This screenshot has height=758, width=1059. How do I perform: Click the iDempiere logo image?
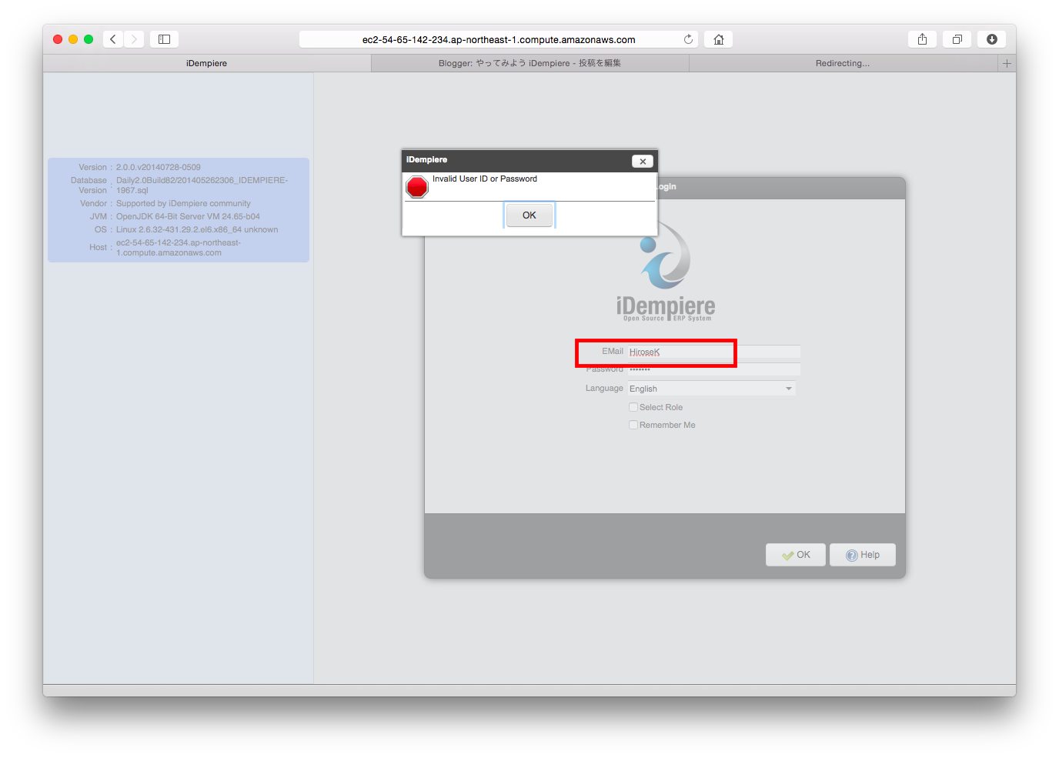pos(666,272)
